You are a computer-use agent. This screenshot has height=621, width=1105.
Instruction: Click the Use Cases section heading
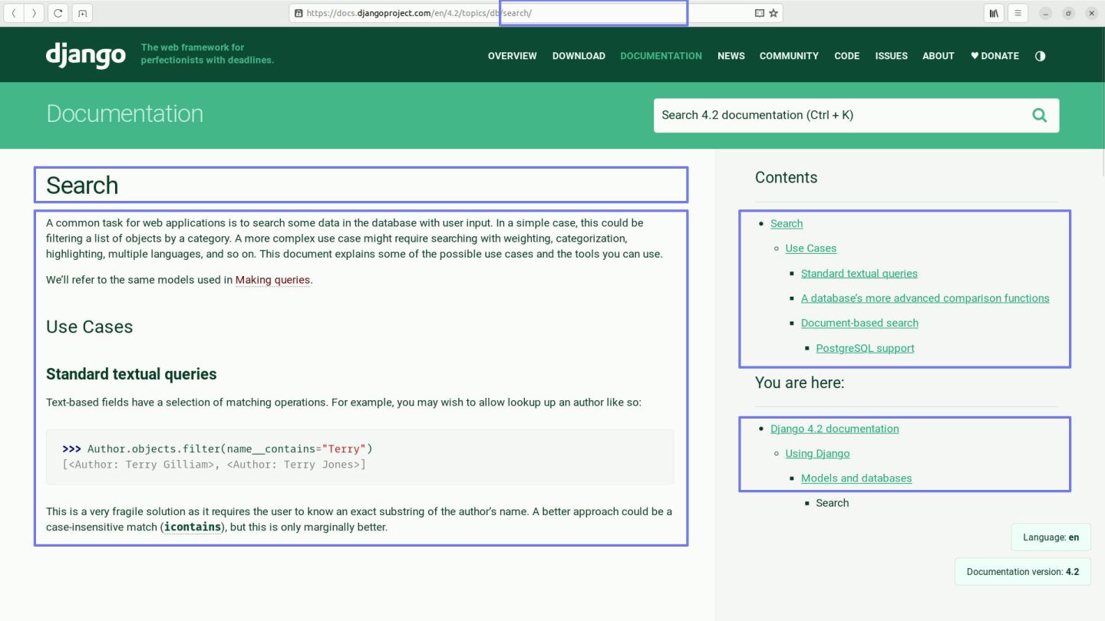pos(89,327)
